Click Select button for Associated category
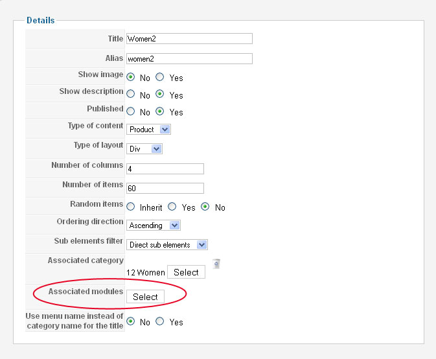Image resolution: width=436 pixels, height=359 pixels. tap(186, 272)
